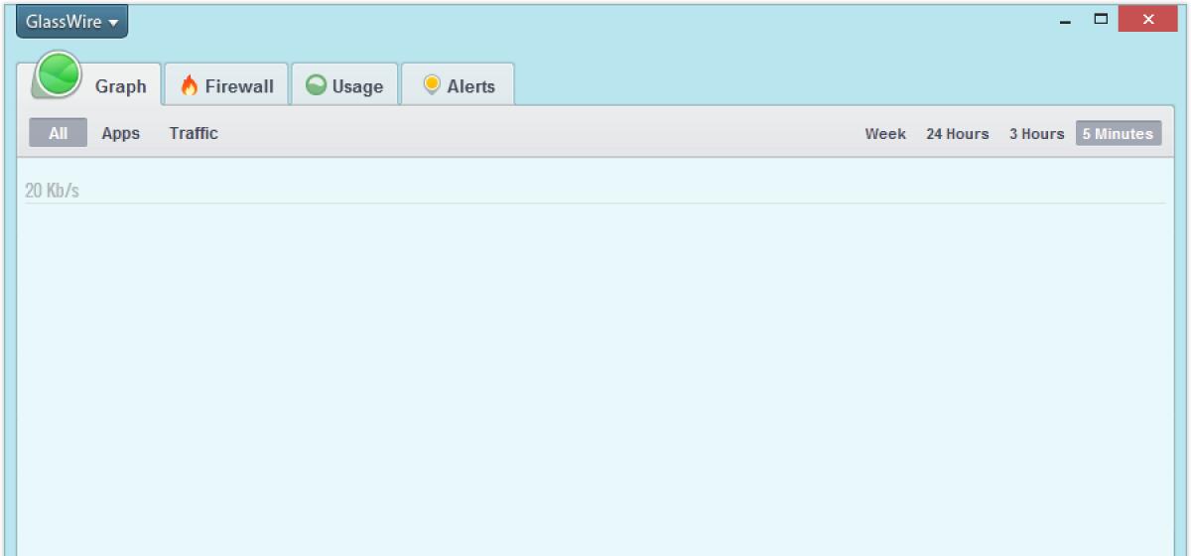This screenshot has height=556, width=1191.
Task: Click the green GlassWire graph logo icon
Action: coord(58,75)
